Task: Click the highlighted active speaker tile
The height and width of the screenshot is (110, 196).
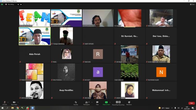Action: (34, 36)
